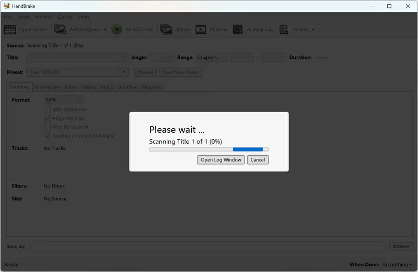Maximize the HandBrake window
418x272 pixels.
[389, 6]
